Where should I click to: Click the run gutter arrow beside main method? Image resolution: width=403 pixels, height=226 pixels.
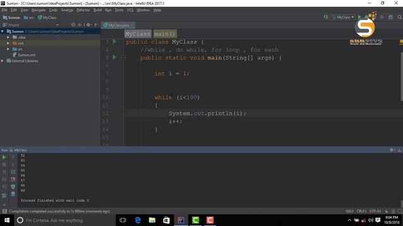point(115,57)
